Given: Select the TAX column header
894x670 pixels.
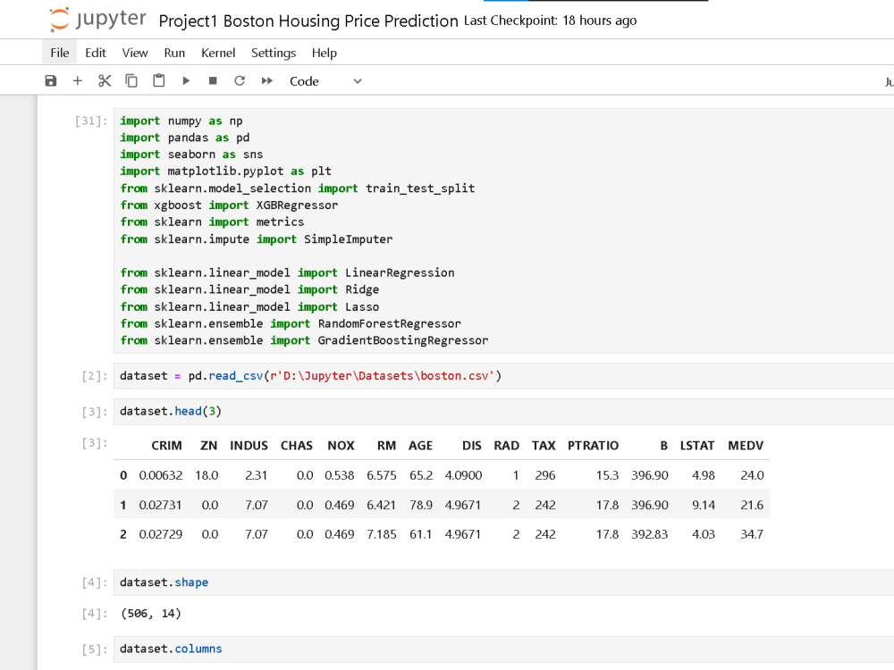Looking at the screenshot, I should (544, 446).
